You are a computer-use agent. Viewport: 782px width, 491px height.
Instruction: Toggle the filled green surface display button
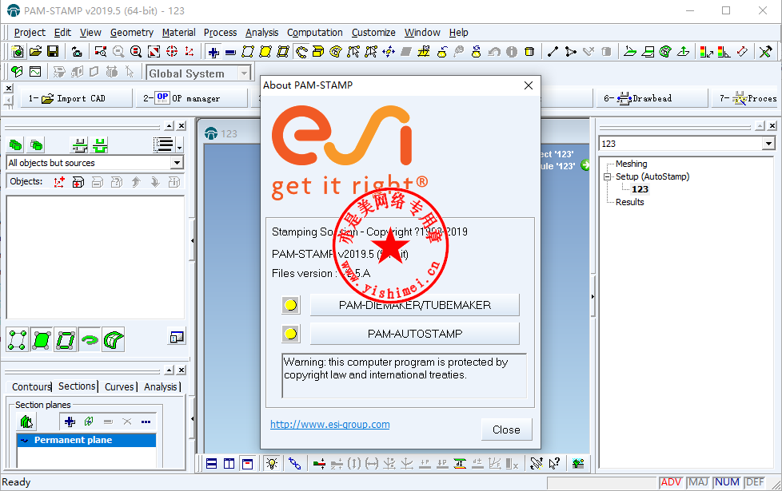pos(42,340)
